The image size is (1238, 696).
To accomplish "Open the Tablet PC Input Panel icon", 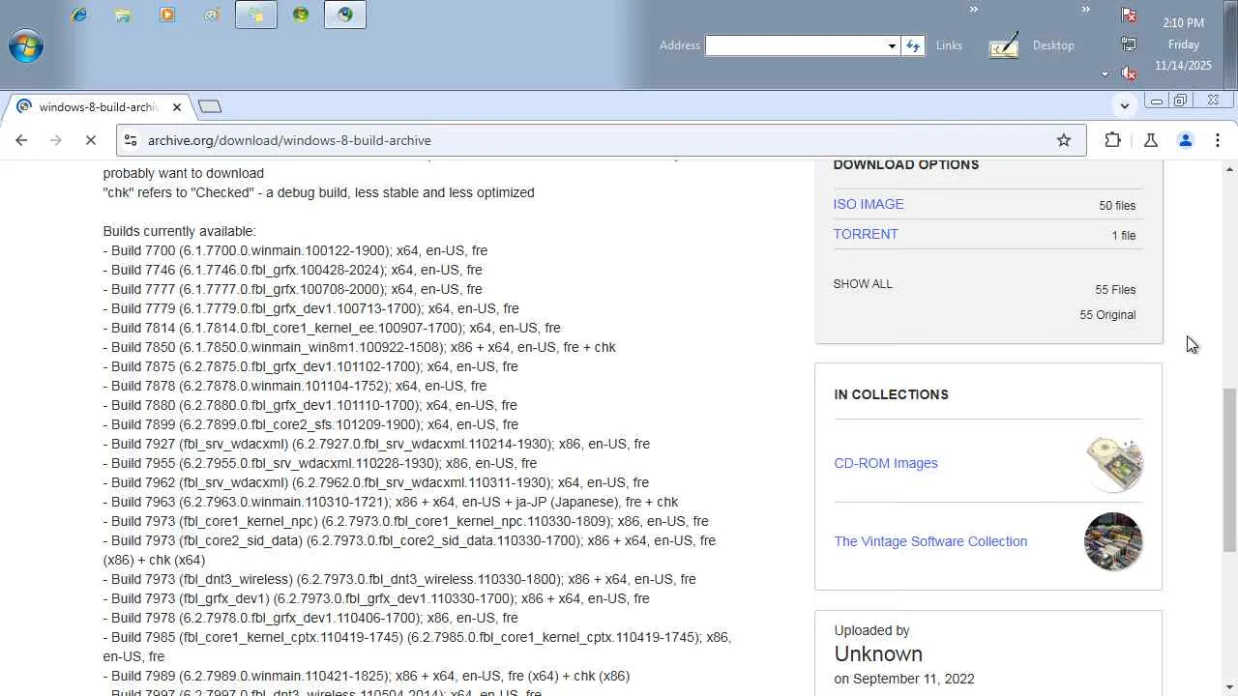I will [x=1004, y=45].
